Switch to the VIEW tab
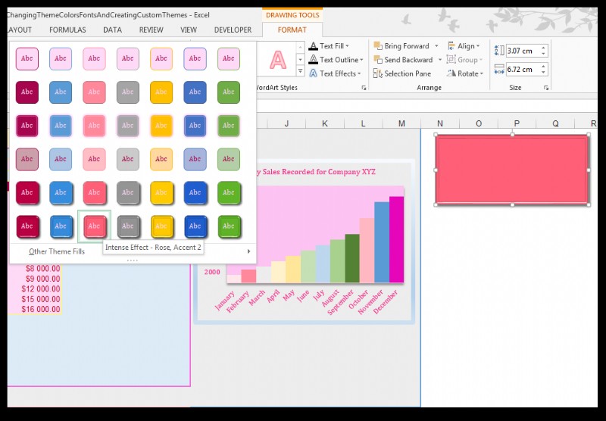Image resolution: width=606 pixels, height=421 pixels. [x=189, y=30]
